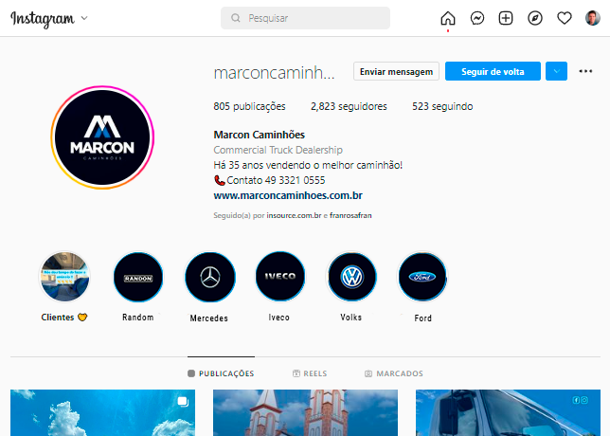
Task: Click the Há 35 anos vendendo bio line
Action: pos(308,165)
